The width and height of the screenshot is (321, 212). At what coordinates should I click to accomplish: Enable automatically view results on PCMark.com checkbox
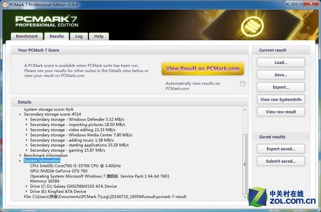(x=242, y=84)
